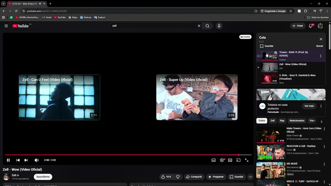
Task: Open ad options three-dot menu
Action: pos(321,106)
